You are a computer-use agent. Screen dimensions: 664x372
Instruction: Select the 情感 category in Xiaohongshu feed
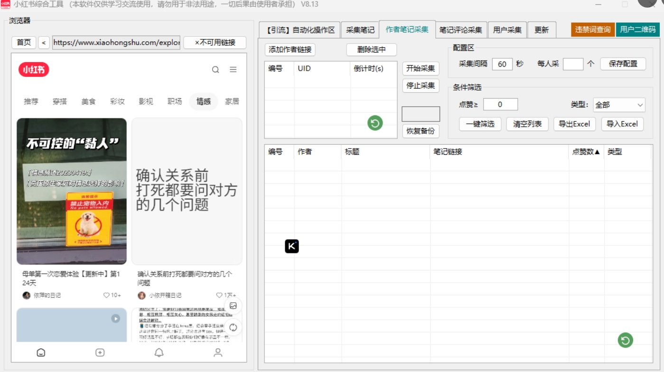pos(203,102)
